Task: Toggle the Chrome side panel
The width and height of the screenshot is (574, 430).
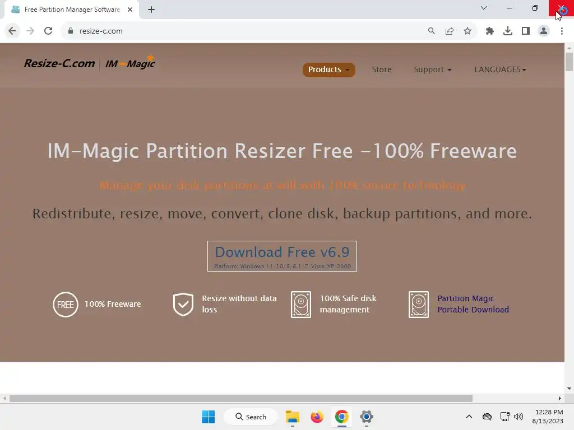Action: (x=526, y=31)
